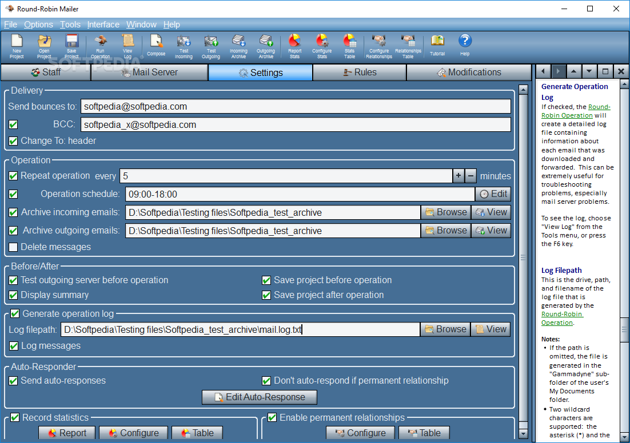This screenshot has width=630, height=443.
Task: Switch to the Modifications tab
Action: [469, 73]
